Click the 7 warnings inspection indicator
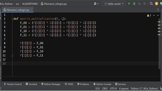 pyautogui.click(x=149, y=15)
